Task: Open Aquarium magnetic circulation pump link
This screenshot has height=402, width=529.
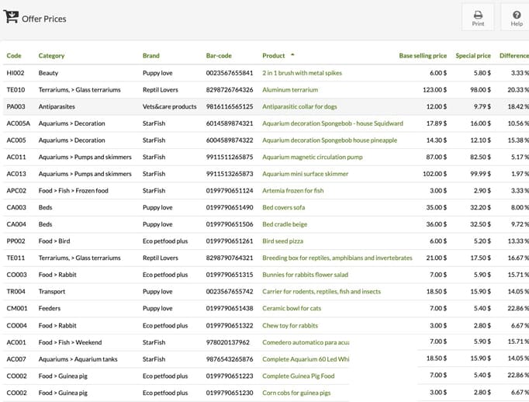Action: tap(313, 157)
